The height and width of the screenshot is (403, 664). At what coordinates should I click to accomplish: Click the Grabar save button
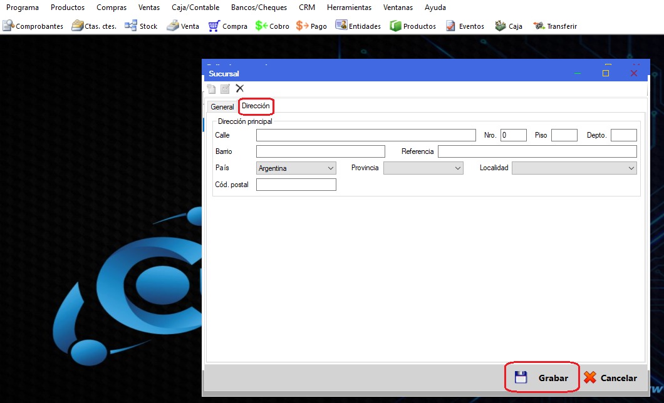(x=542, y=377)
